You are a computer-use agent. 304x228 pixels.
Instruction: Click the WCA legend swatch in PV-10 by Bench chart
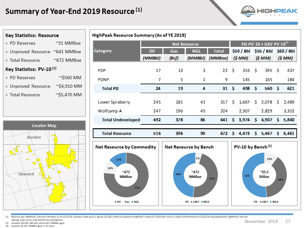271,202
